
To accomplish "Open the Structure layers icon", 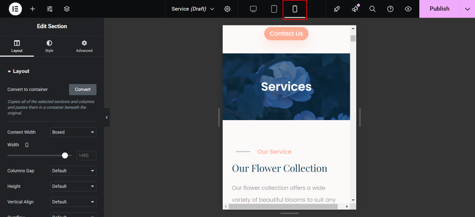I will click(x=67, y=9).
